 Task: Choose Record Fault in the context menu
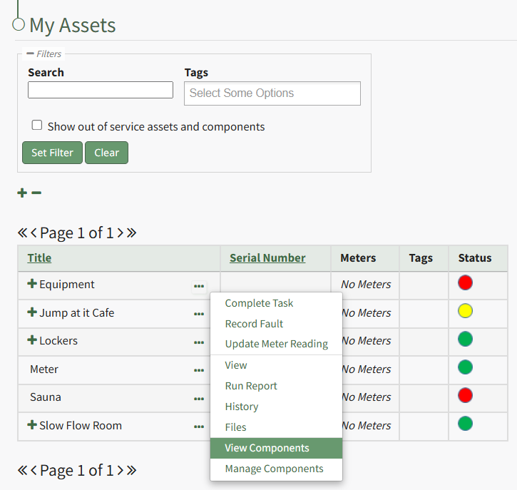click(x=254, y=324)
